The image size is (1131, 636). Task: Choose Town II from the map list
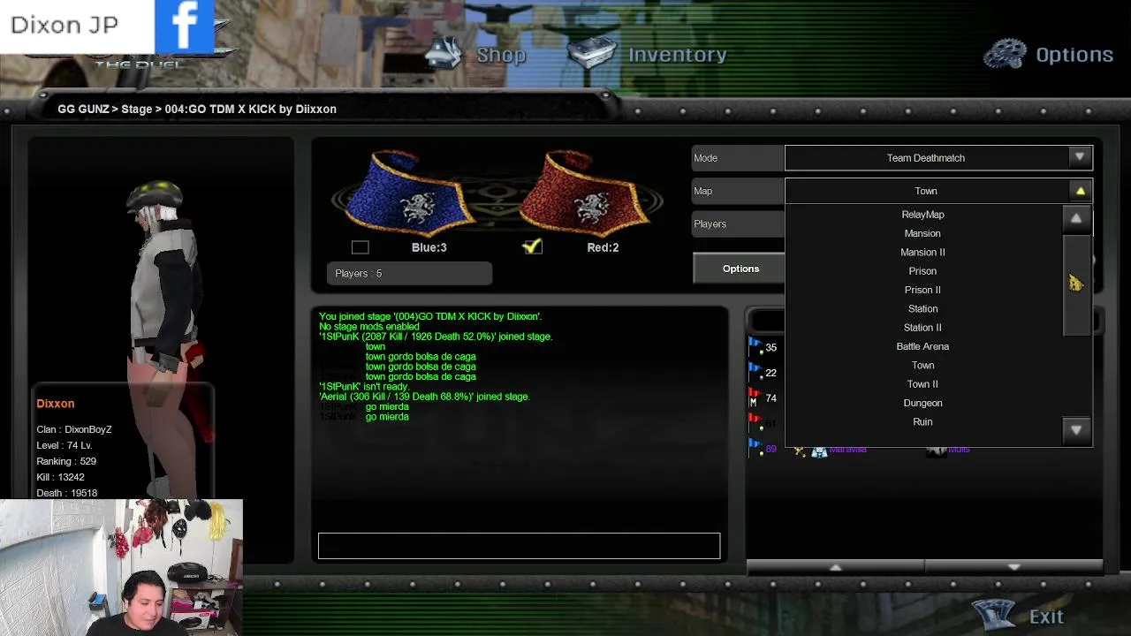(922, 384)
